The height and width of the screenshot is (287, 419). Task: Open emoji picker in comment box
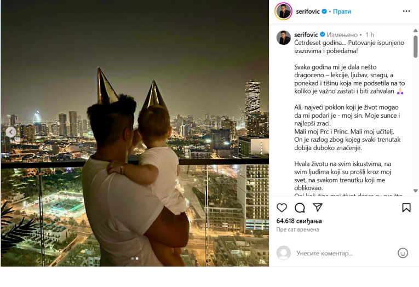click(x=403, y=253)
